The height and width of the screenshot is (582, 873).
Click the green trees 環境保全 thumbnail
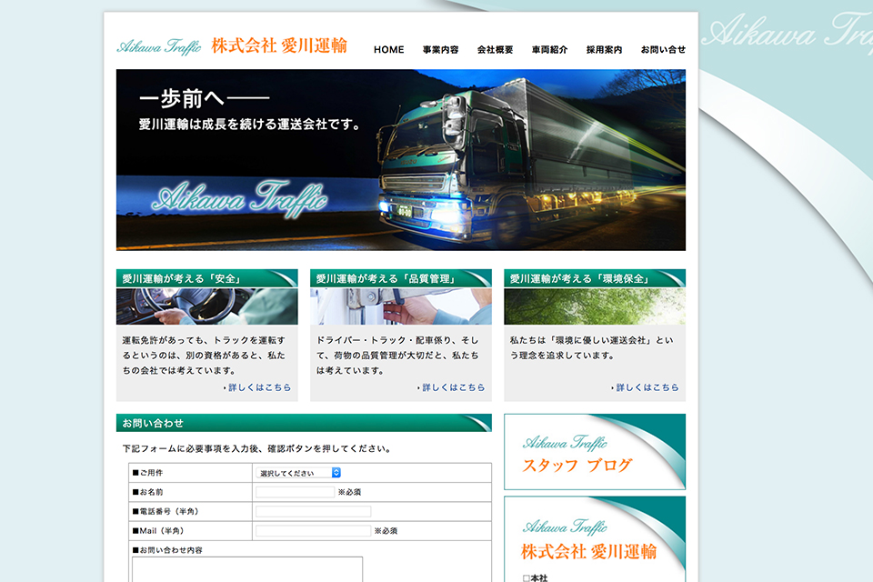coord(595,306)
